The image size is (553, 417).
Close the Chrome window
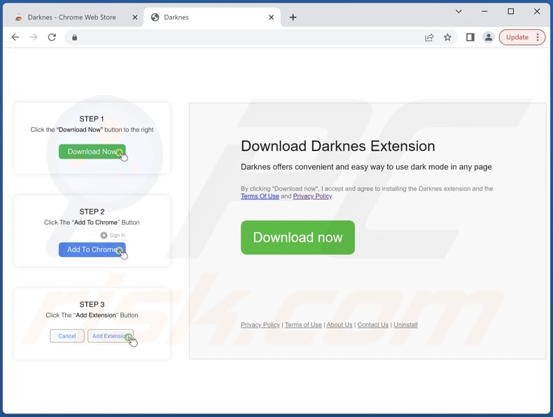pos(537,12)
